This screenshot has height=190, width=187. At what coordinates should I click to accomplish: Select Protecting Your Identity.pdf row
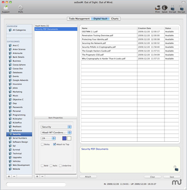coord(130,39)
